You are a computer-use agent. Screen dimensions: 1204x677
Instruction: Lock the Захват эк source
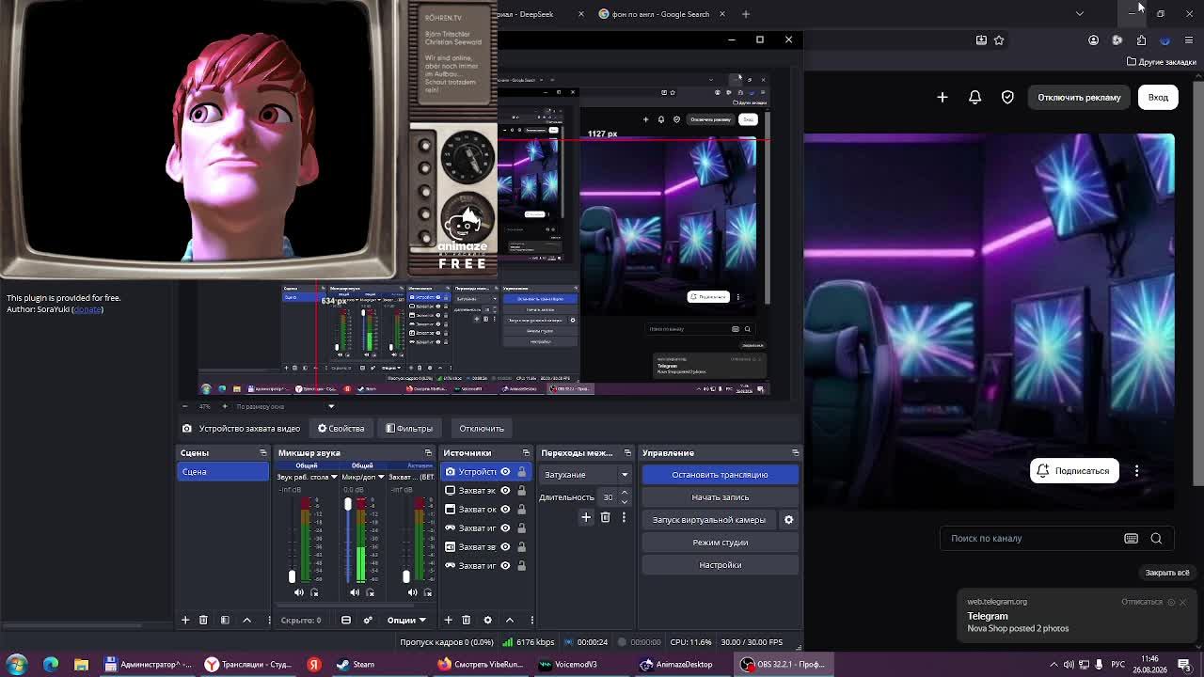pyautogui.click(x=522, y=491)
